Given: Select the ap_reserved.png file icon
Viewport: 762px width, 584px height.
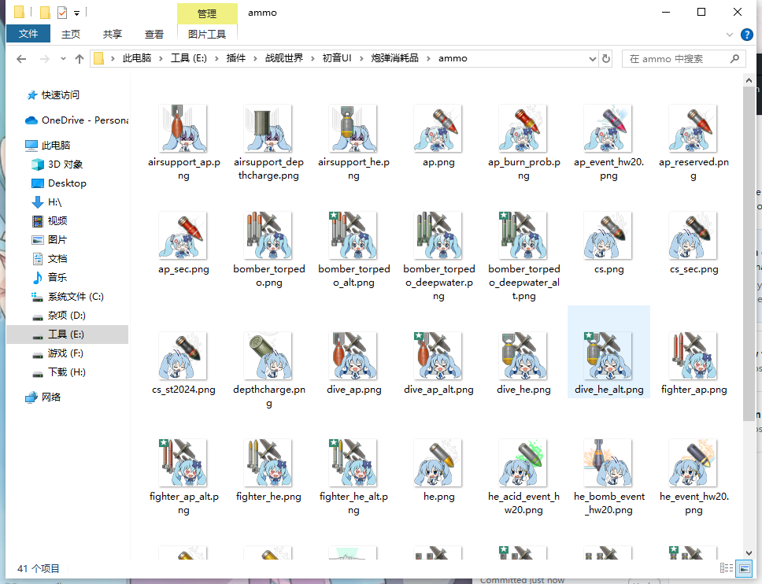Looking at the screenshot, I should (x=694, y=128).
